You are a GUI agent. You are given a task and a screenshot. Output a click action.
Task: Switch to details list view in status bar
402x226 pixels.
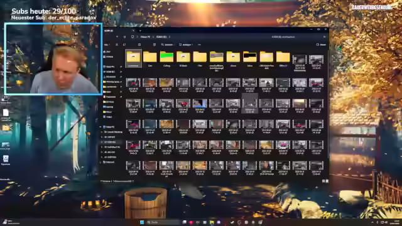click(323, 181)
